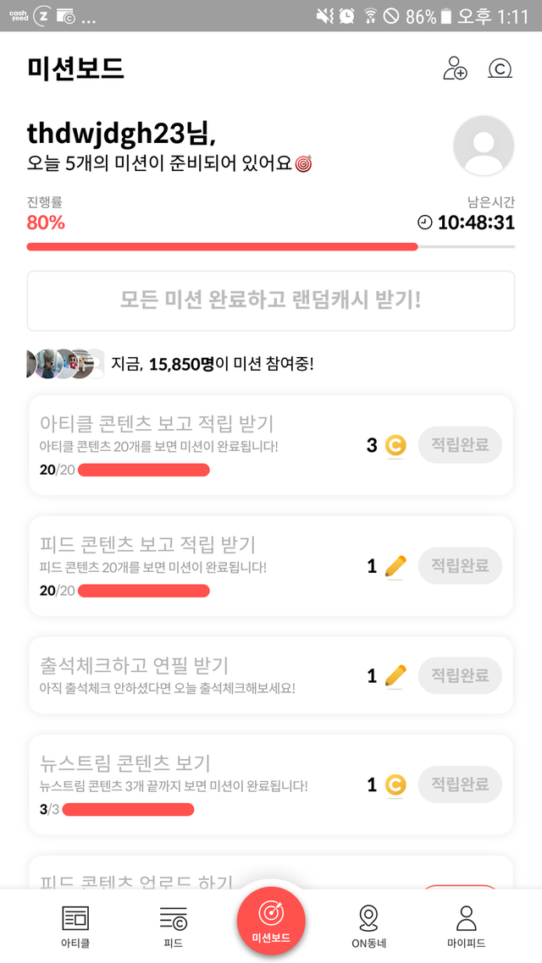542x963 pixels.
Task: Tap the pencil icon on feed mission
Action: point(395,566)
